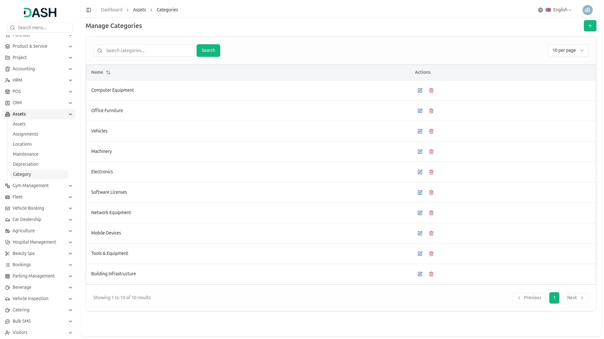Click the edit pencil icon for Software Licenses
The height and width of the screenshot is (339, 604).
click(420, 192)
